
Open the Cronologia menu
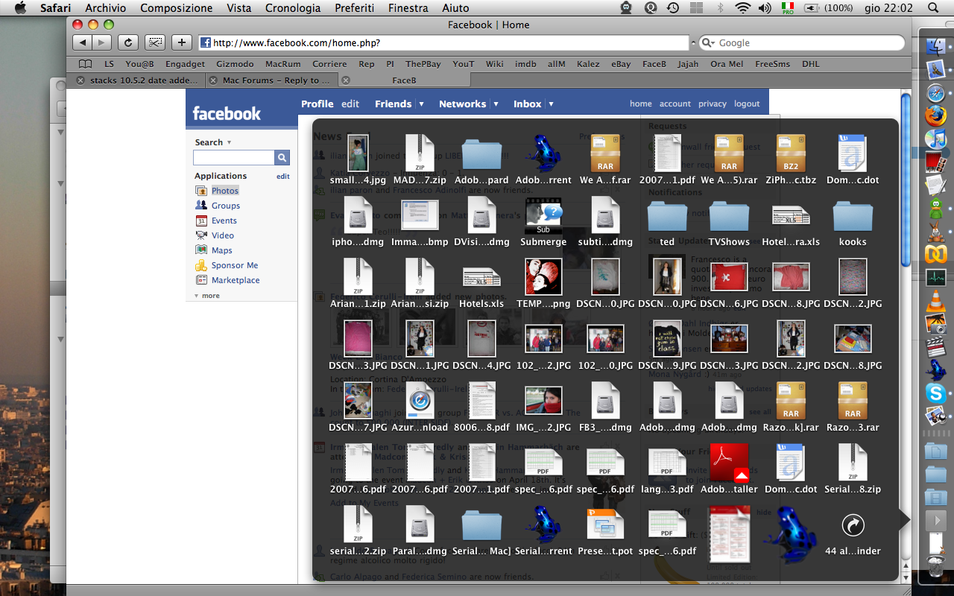[293, 8]
